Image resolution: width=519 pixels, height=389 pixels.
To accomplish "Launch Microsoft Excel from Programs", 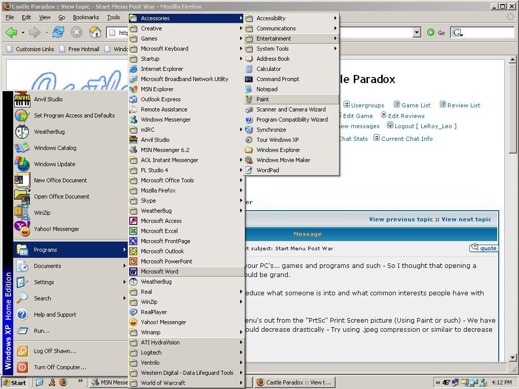I will (x=187, y=231).
